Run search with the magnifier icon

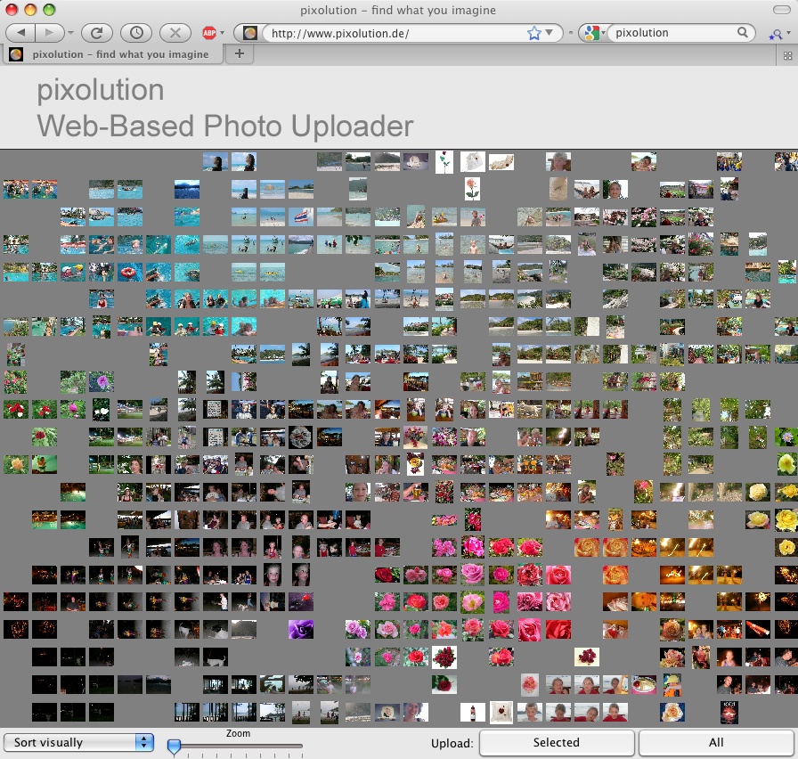pos(743,33)
